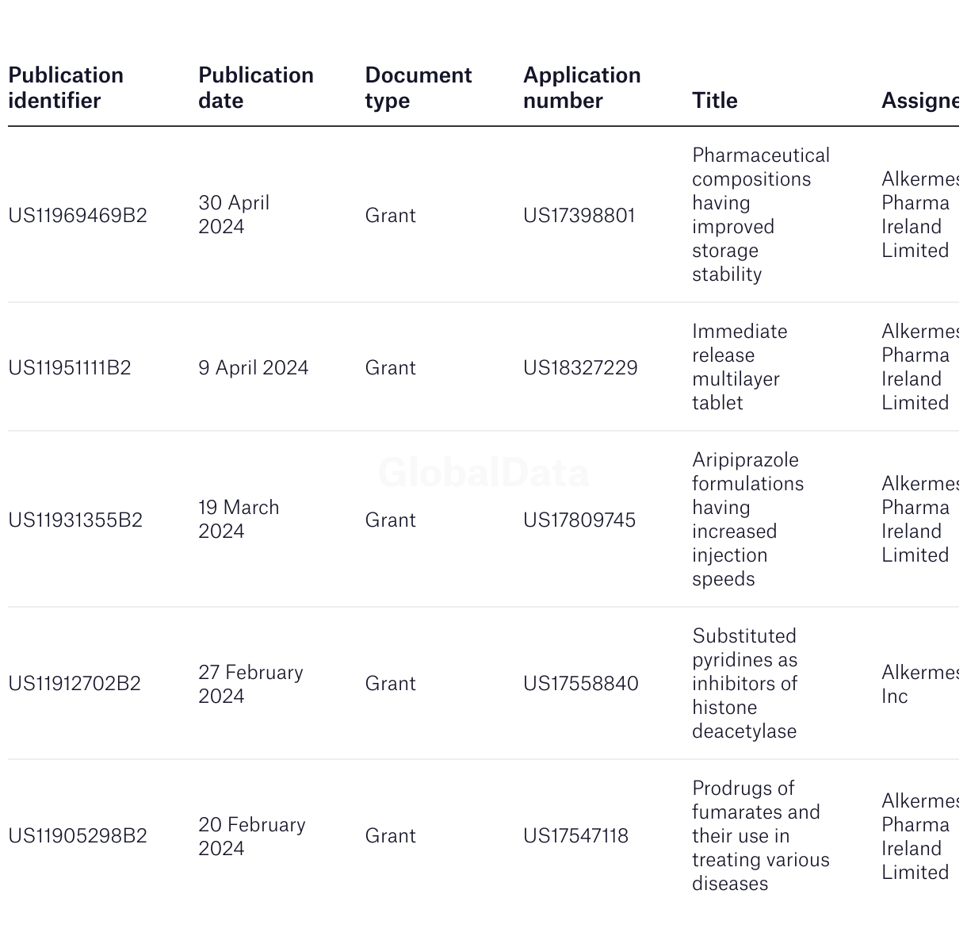Select application number US17558840
Viewport: 967px width, 944px height.
click(x=581, y=684)
